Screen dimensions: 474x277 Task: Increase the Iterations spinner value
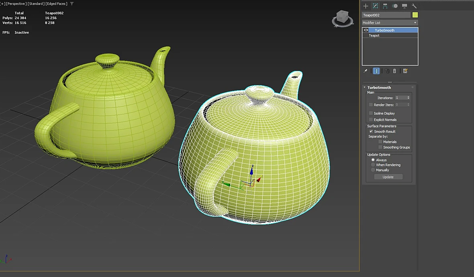pyautogui.click(x=409, y=97)
